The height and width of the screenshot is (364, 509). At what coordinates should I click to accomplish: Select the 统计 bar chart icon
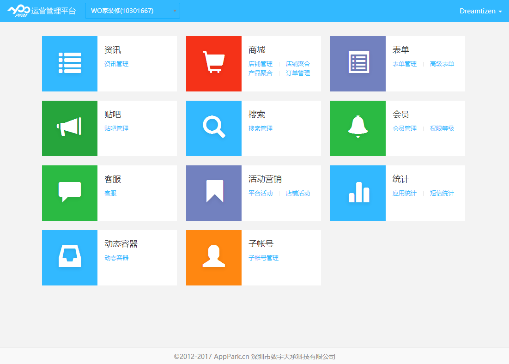358,193
